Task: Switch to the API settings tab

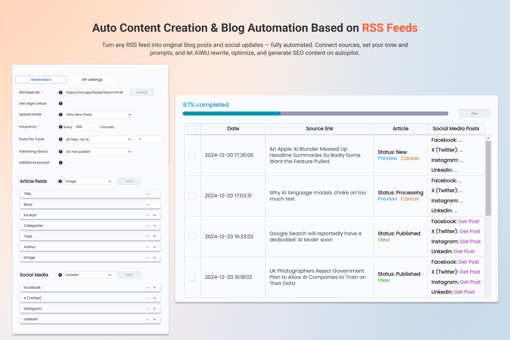Action: point(92,80)
